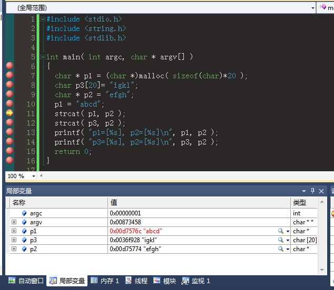Click the Locals scrollbar up arrow

point(322,202)
